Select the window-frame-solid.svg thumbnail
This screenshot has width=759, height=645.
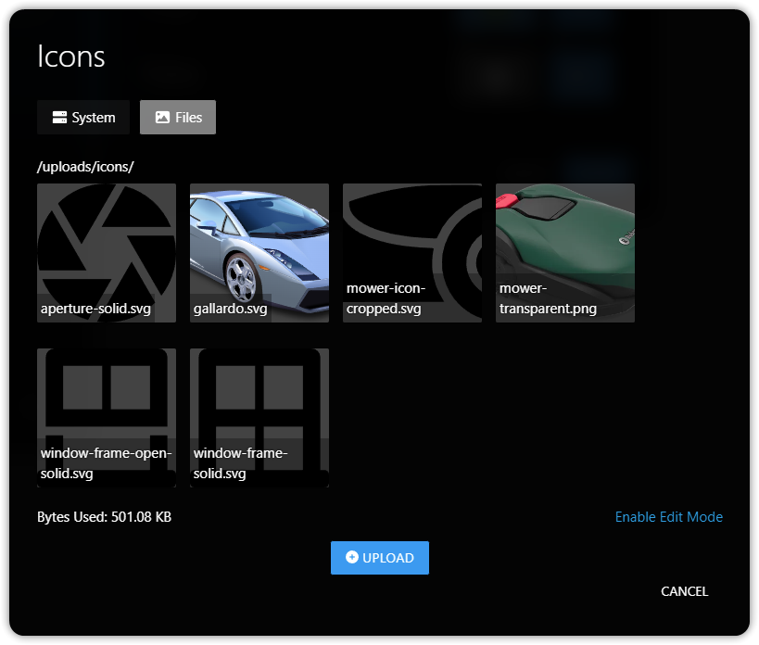259,418
